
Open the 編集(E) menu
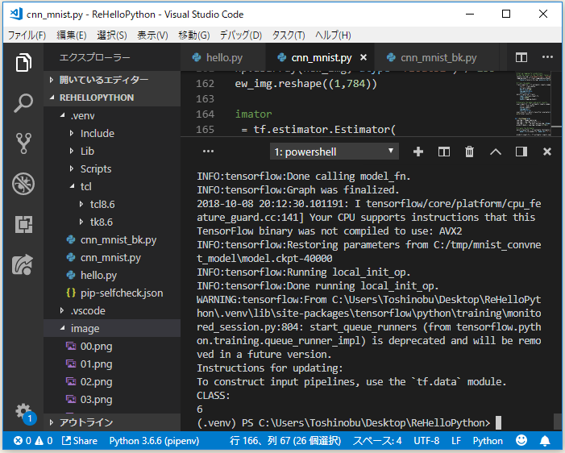(x=72, y=35)
